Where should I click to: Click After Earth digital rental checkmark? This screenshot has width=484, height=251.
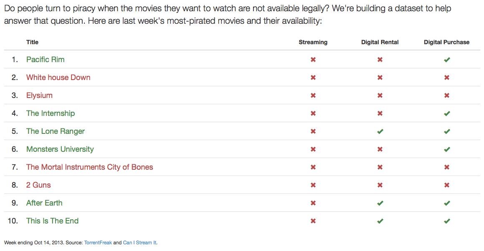(380, 203)
